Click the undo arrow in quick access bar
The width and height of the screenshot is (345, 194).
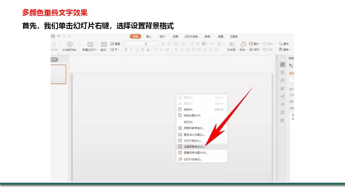click(x=59, y=36)
